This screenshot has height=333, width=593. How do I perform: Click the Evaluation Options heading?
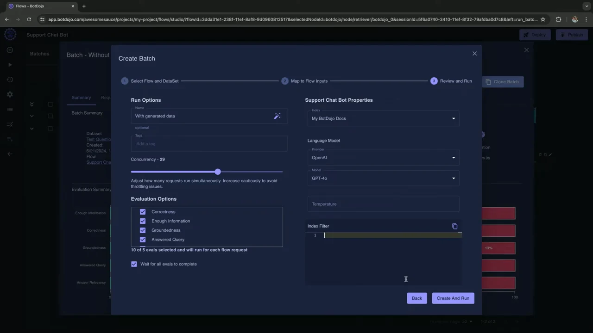click(x=153, y=199)
